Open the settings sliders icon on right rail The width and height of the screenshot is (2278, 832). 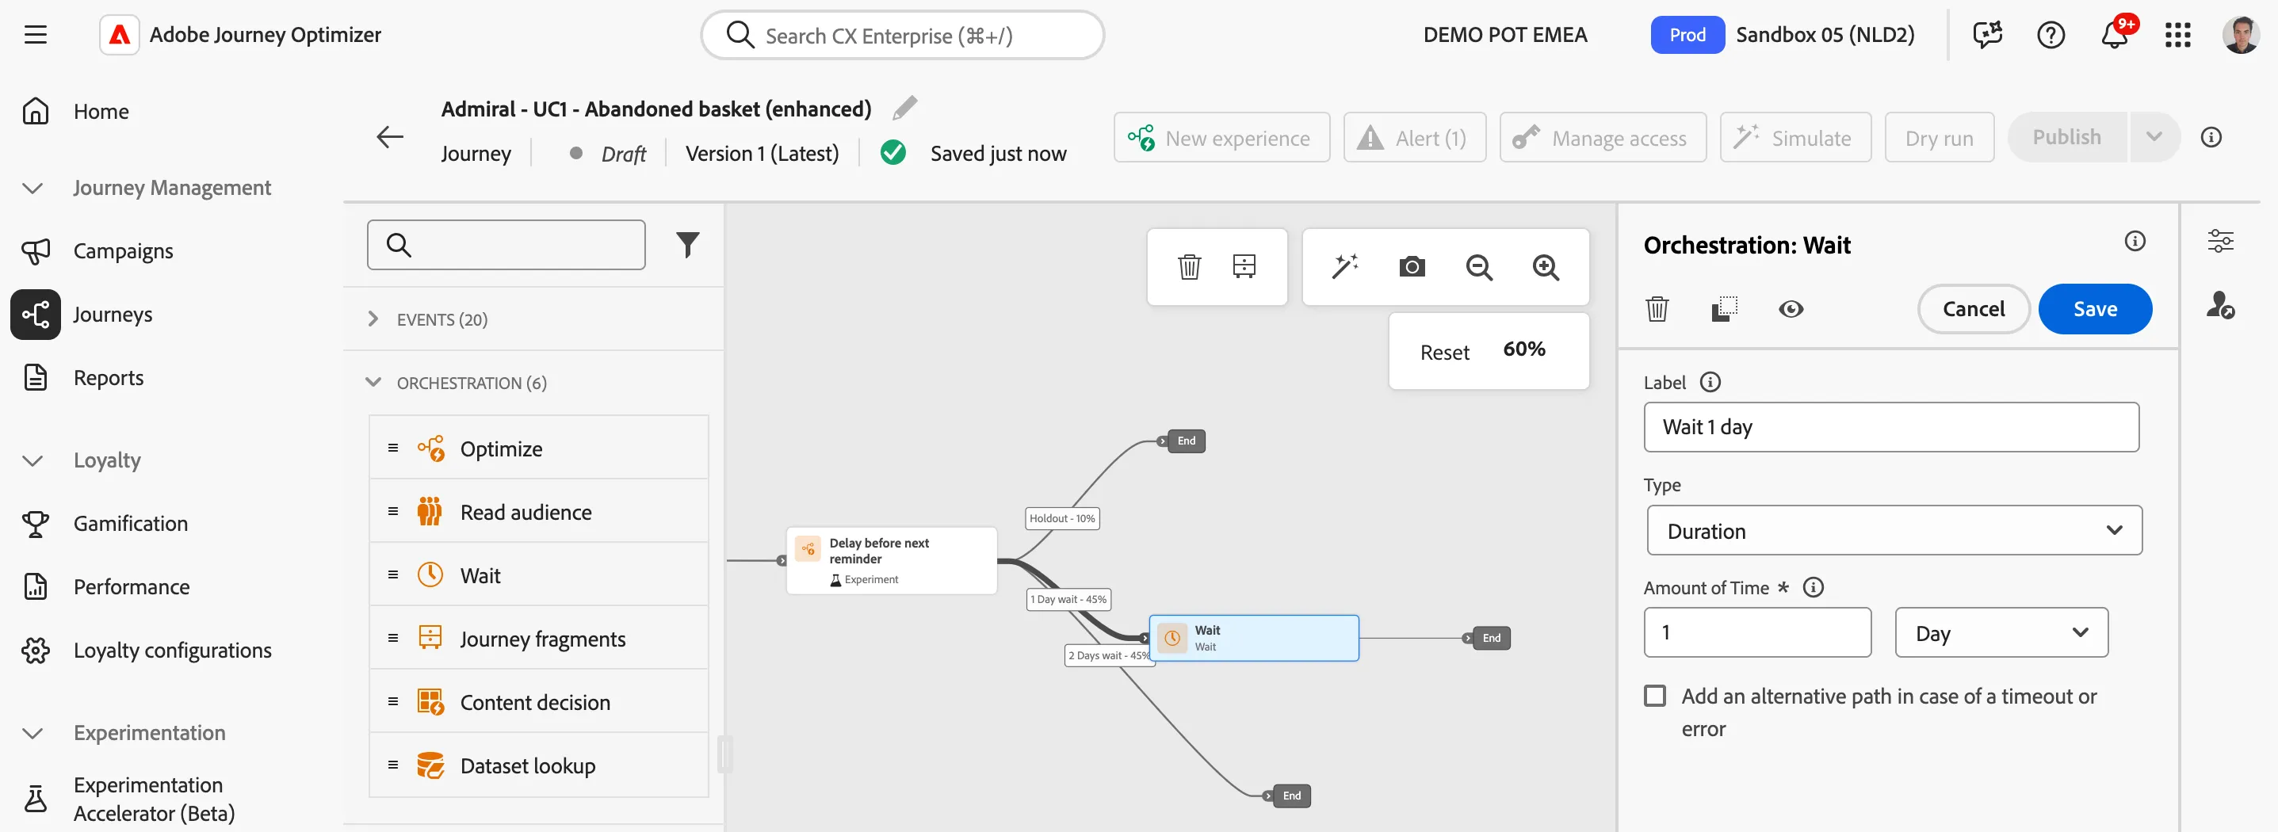2220,241
